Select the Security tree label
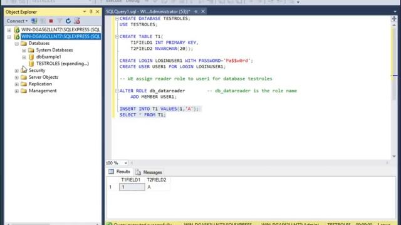The height and width of the screenshot is (225, 401). tap(37, 71)
